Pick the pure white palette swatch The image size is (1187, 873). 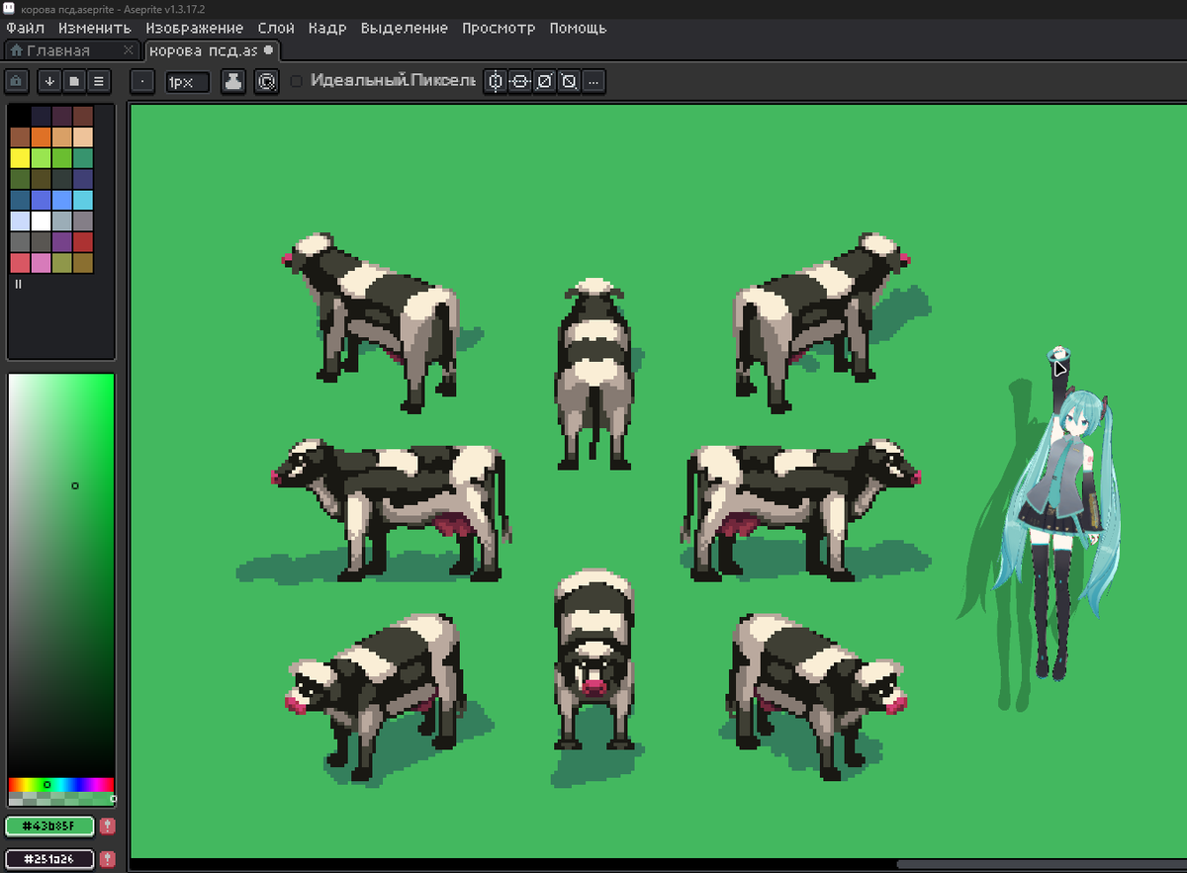pyautogui.click(x=41, y=220)
